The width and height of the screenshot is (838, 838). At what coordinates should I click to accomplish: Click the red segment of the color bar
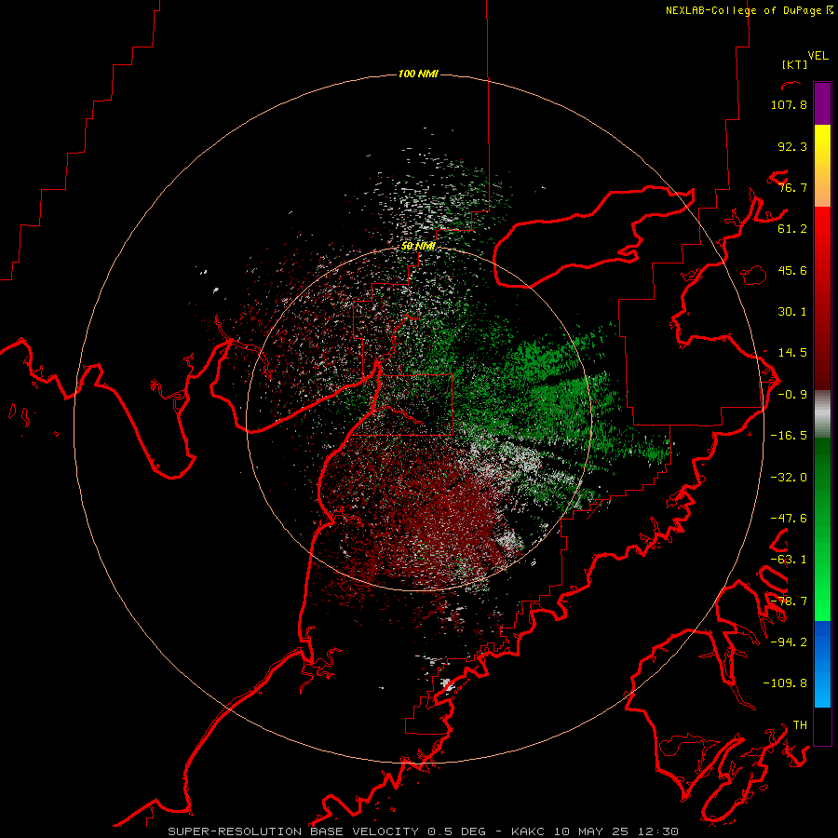(x=822, y=298)
